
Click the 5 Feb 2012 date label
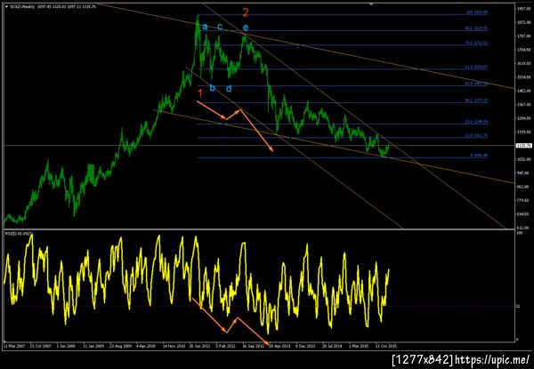click(x=226, y=346)
